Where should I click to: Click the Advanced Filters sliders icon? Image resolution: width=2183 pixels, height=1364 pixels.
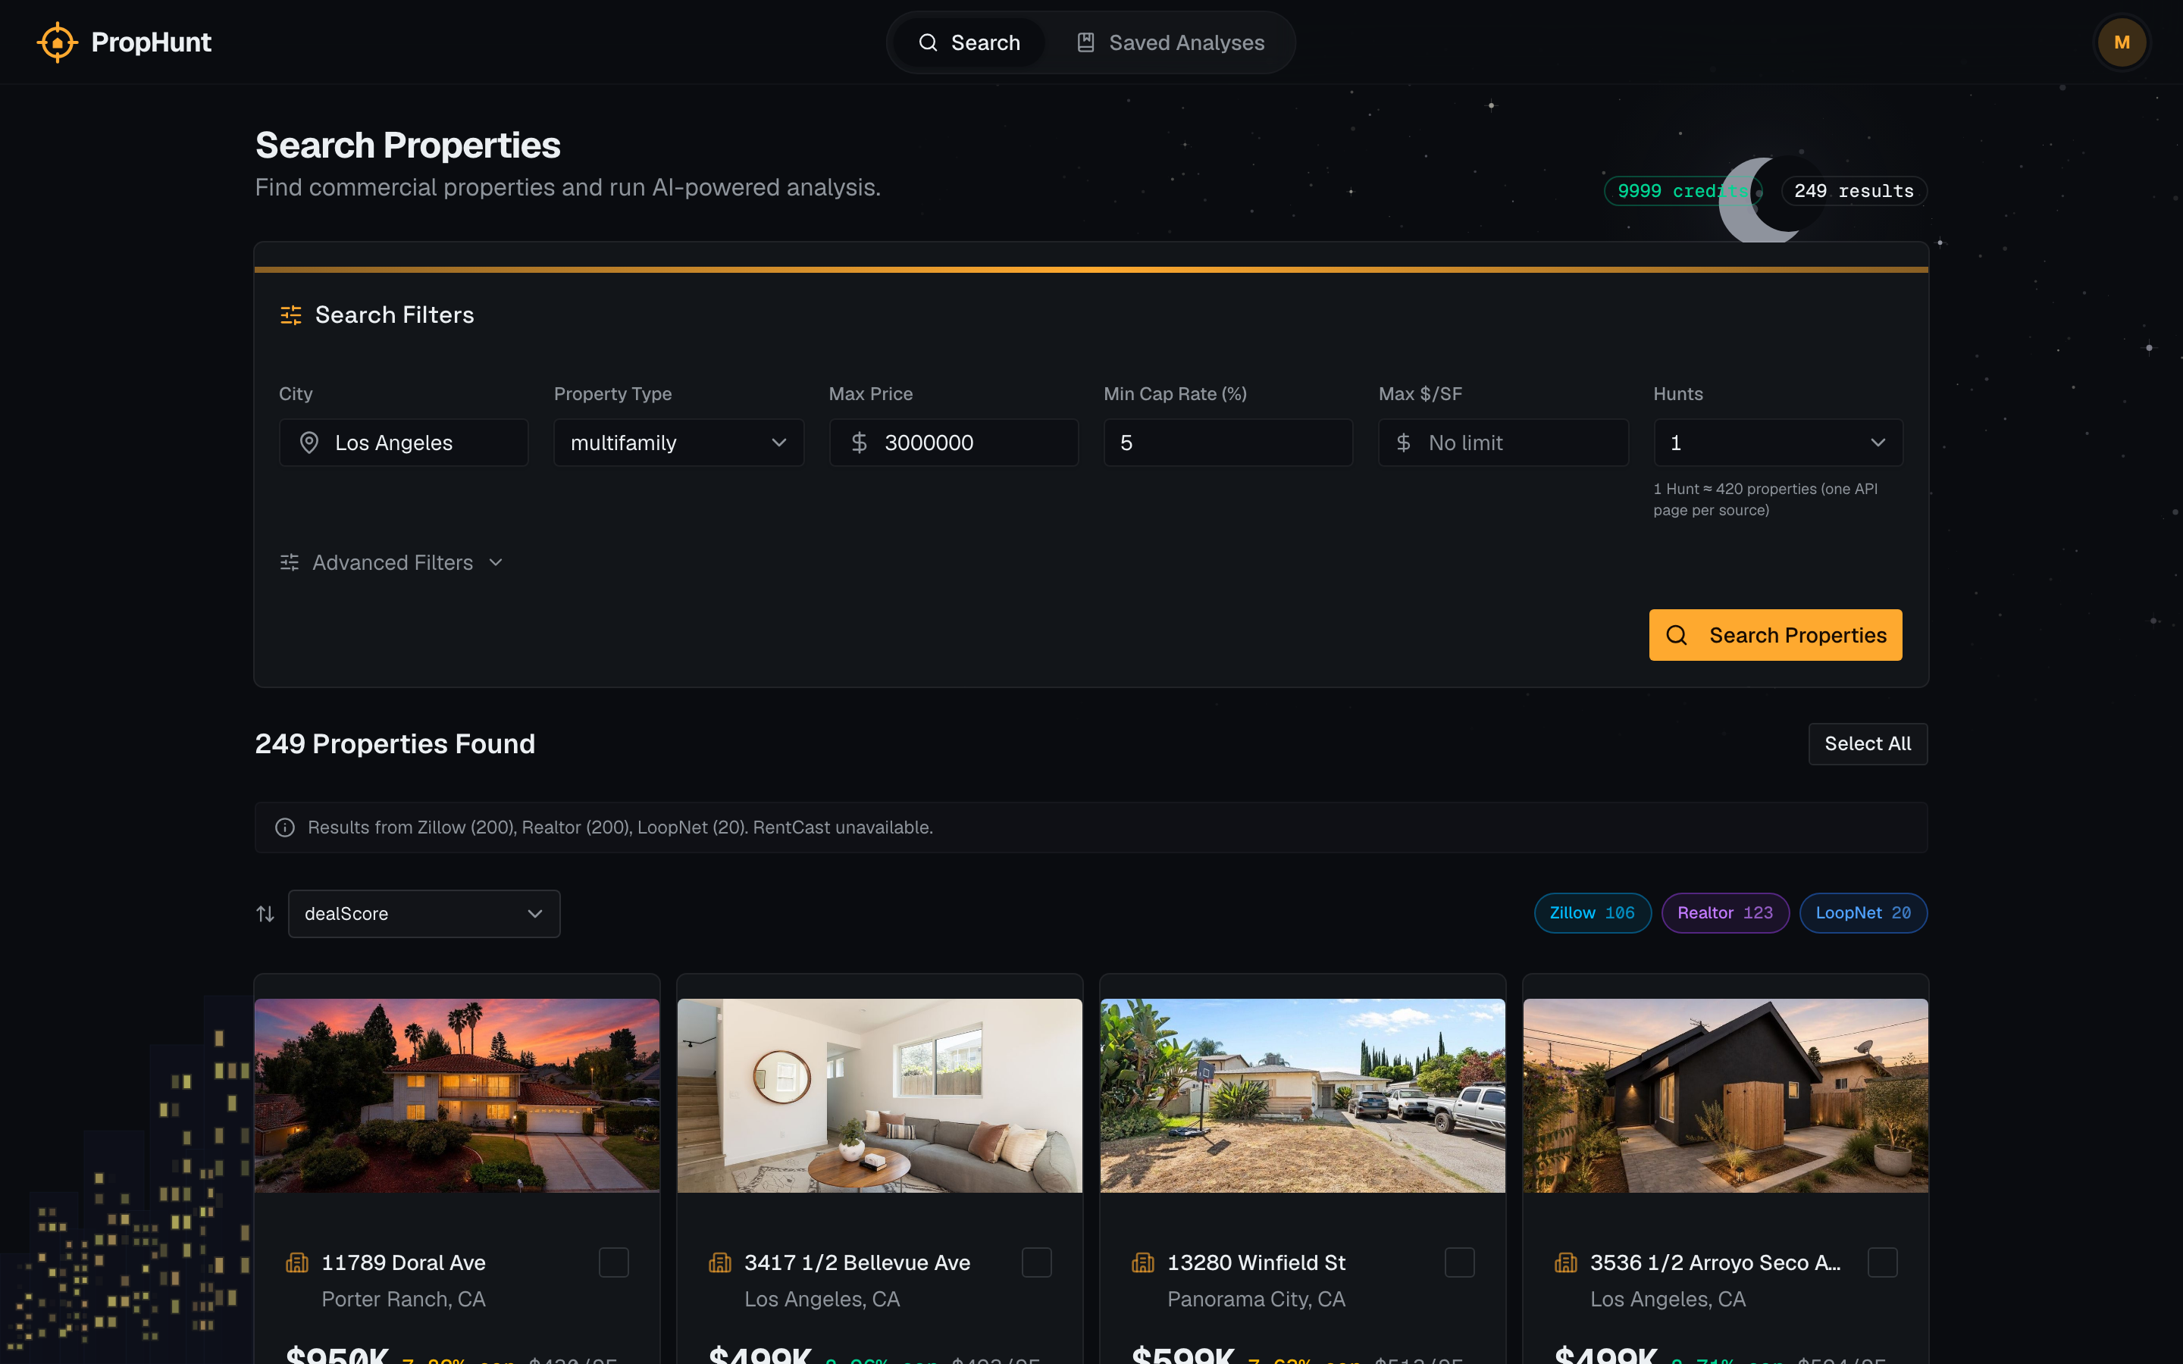(290, 562)
